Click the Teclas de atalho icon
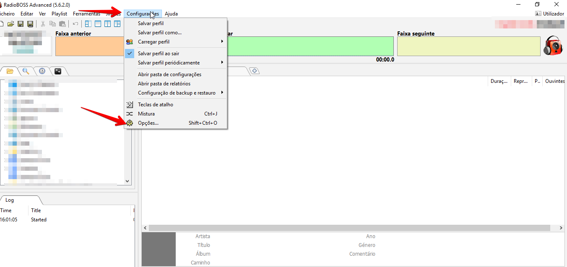Image resolution: width=567 pixels, height=267 pixels. tap(130, 105)
